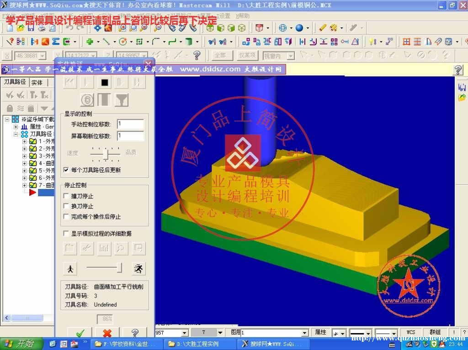
Task: Click the yellow help icon on banner right
Action: point(458,70)
